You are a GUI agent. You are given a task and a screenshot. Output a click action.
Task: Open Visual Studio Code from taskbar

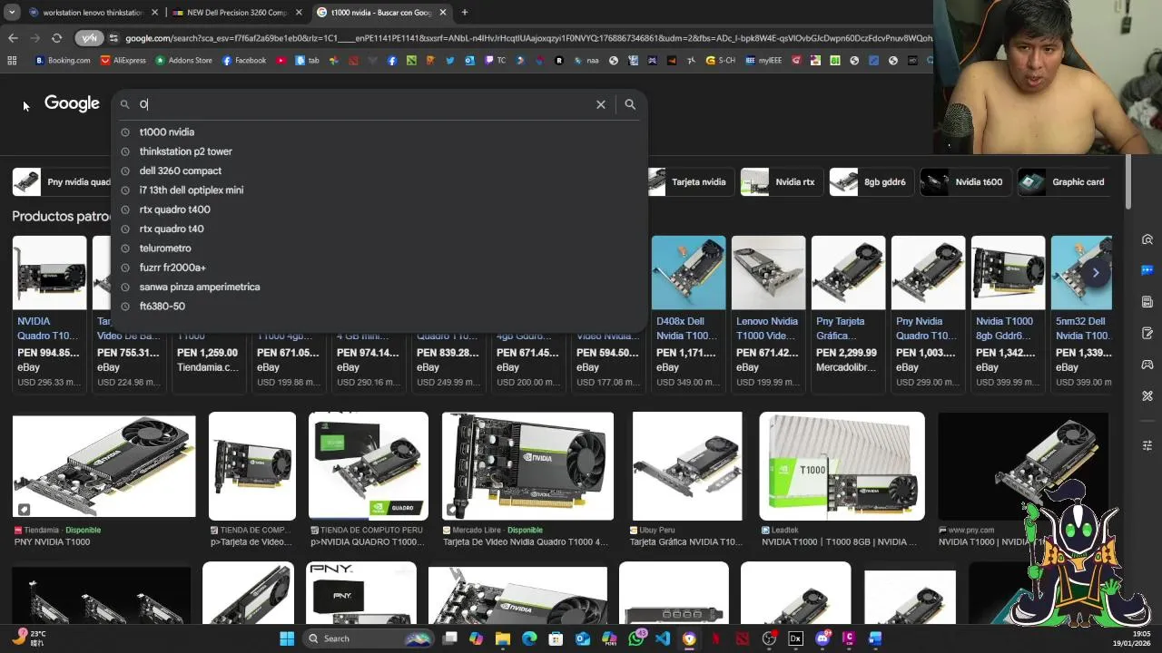(x=663, y=638)
